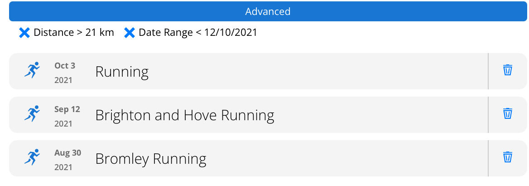Delete the Brighton and Hove Running activity
The image size is (529, 186).
coord(508,113)
